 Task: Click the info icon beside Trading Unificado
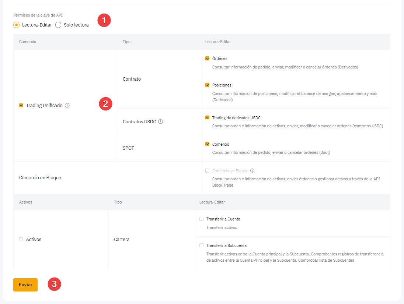[x=67, y=105]
